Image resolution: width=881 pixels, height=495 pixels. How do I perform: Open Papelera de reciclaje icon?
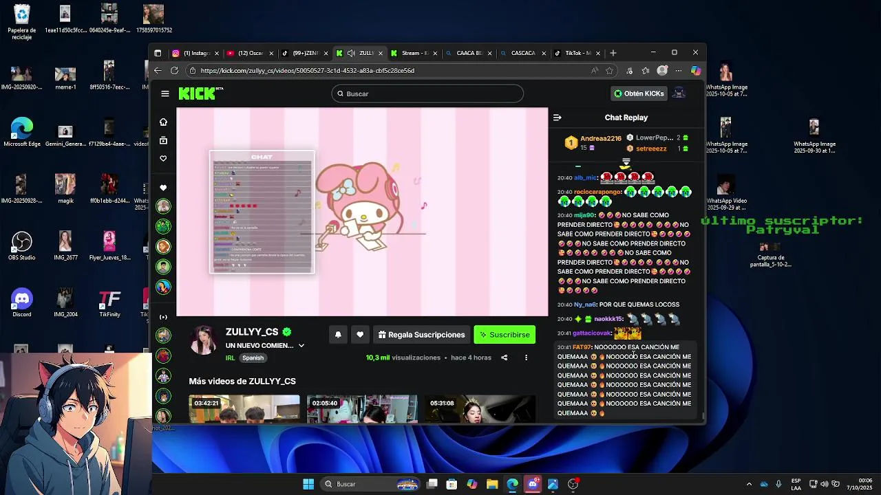(21, 23)
